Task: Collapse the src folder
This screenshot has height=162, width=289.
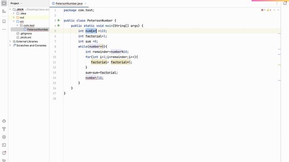Action: pyautogui.click(x=14, y=22)
